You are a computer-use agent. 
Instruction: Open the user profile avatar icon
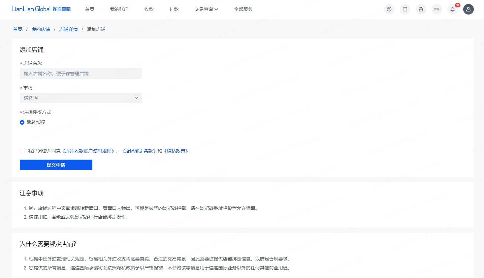pyautogui.click(x=468, y=9)
